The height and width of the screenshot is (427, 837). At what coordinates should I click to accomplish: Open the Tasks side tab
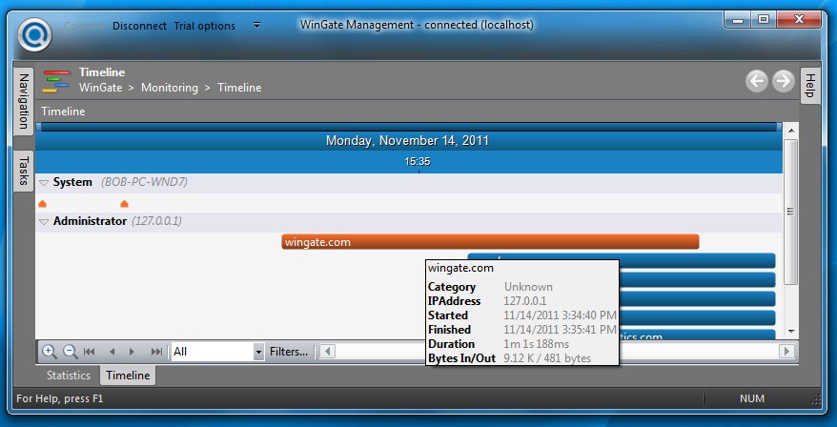point(24,171)
